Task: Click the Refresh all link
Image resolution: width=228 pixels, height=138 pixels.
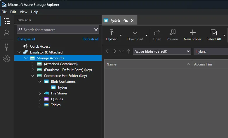Action: tap(90, 39)
